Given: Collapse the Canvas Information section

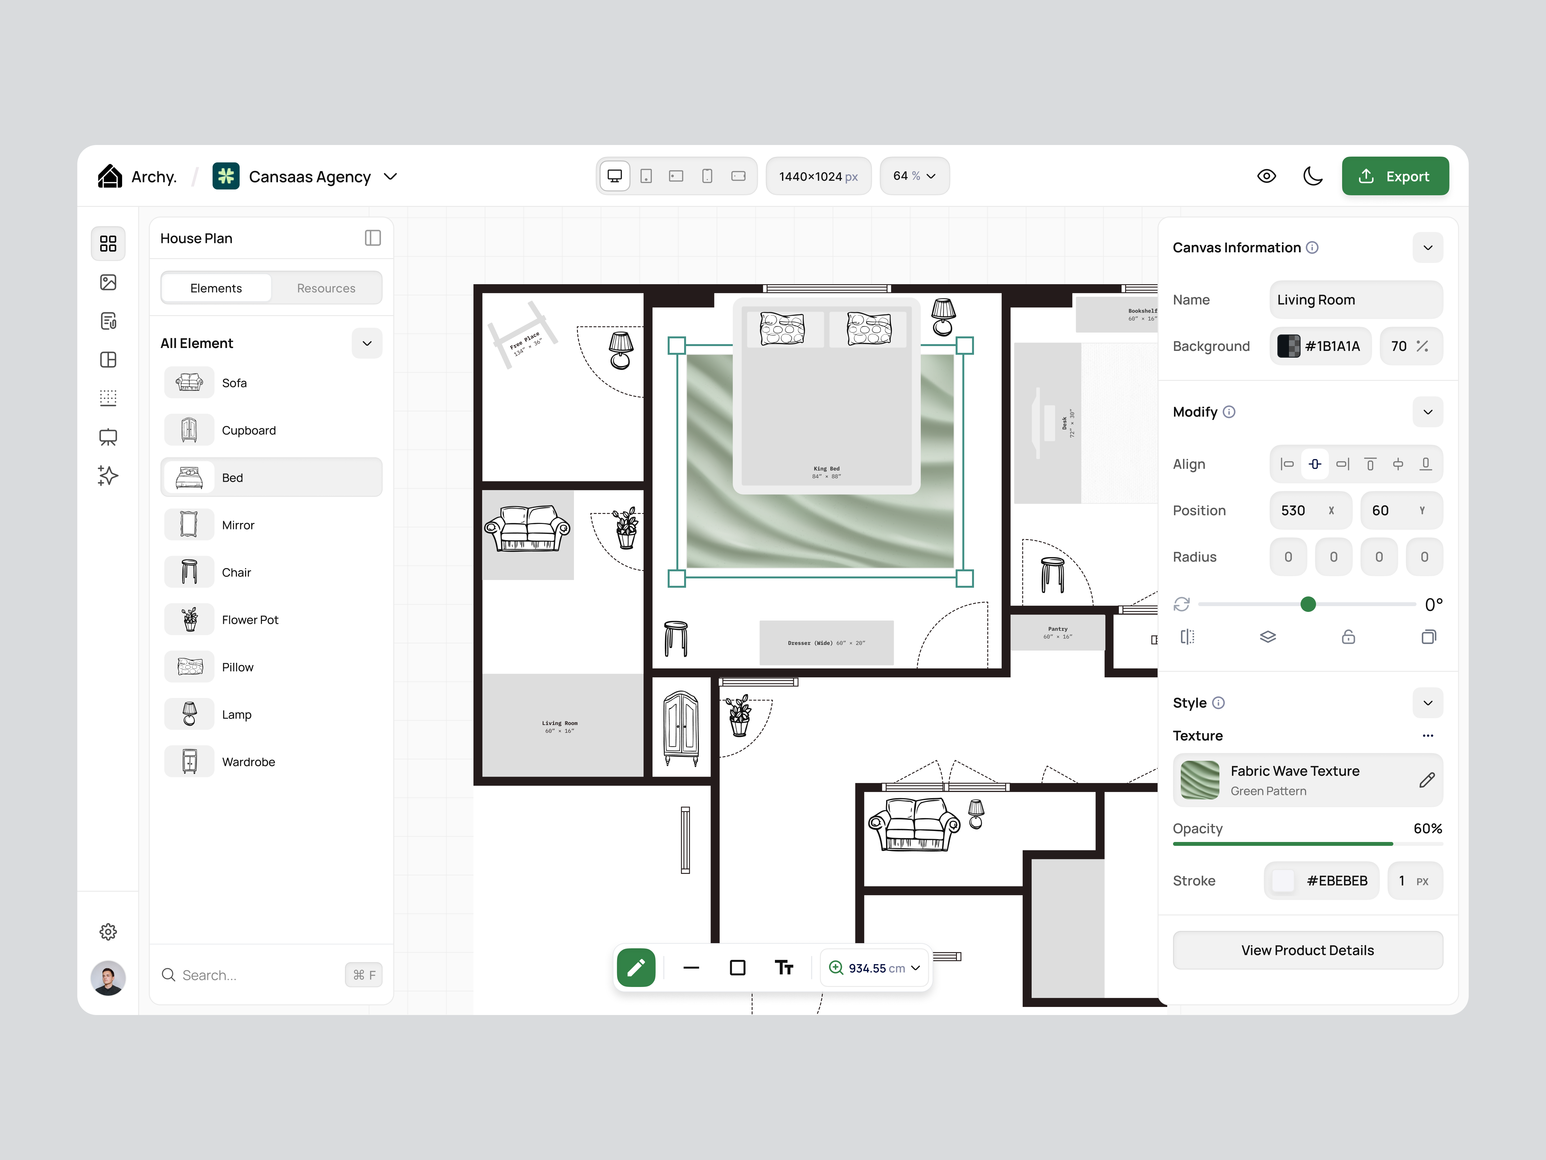Looking at the screenshot, I should 1428,247.
